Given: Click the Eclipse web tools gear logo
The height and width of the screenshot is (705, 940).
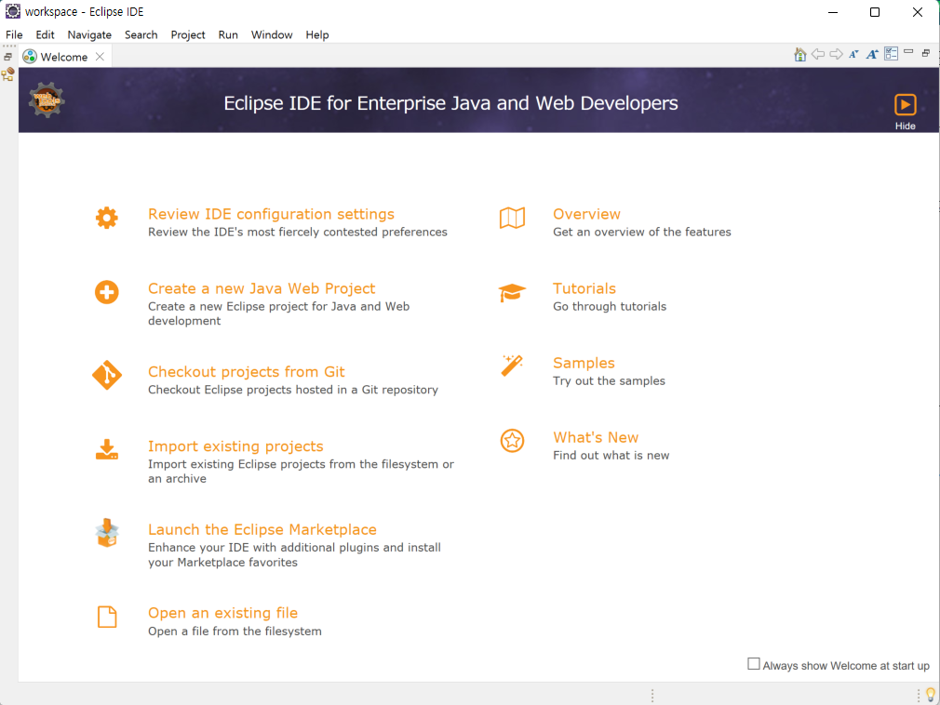Looking at the screenshot, I should pos(47,100).
